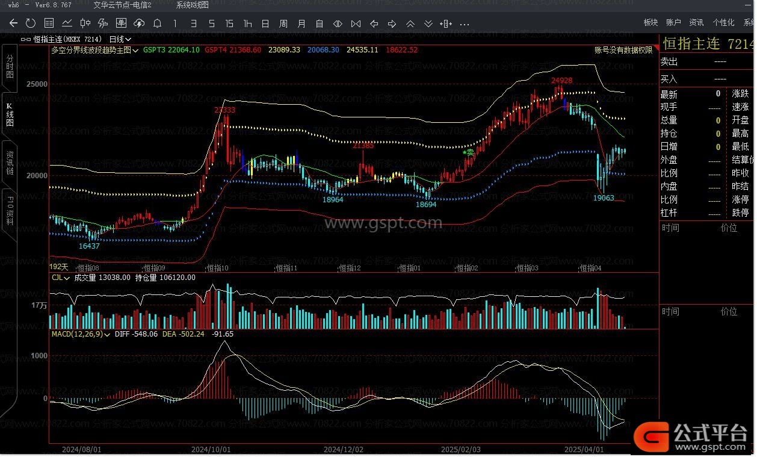This screenshot has width=757, height=457.
Task: Click the 2024/12/02 date on time axis
Action: (x=344, y=449)
